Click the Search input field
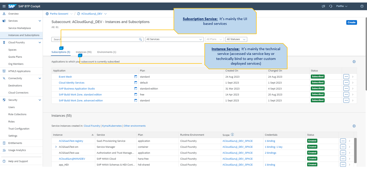The width and height of the screenshot is (367, 181). pyautogui.click(x=95, y=39)
